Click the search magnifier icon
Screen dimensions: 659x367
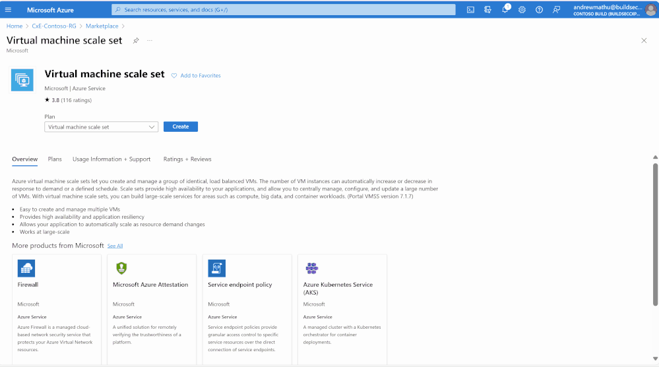tap(118, 10)
